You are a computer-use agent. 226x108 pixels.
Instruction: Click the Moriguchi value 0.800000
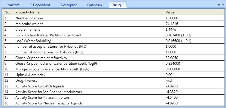173,69
